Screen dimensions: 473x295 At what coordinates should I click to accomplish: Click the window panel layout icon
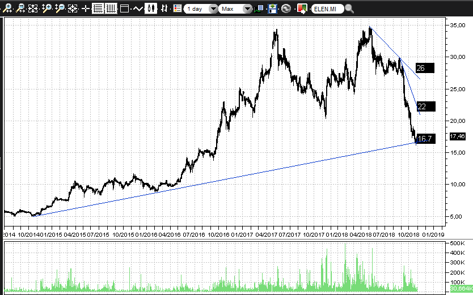(x=124, y=8)
